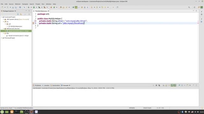
Task: Click Collapse All in the Package Explorer
Action: [x=18, y=14]
